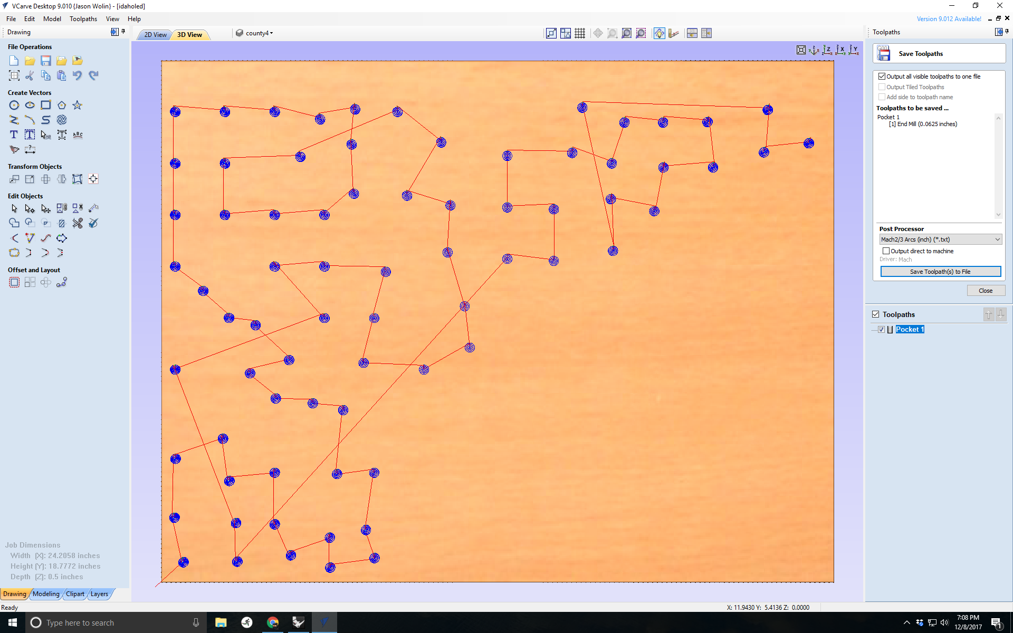Open the Draw Star tool
The image size is (1013, 633).
[x=78, y=105]
